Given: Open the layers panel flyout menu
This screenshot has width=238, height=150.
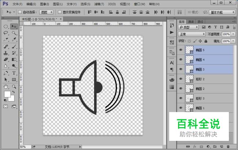Looking at the screenshot, I should coord(234,22).
